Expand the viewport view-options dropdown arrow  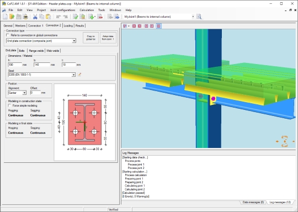[x=129, y=26]
